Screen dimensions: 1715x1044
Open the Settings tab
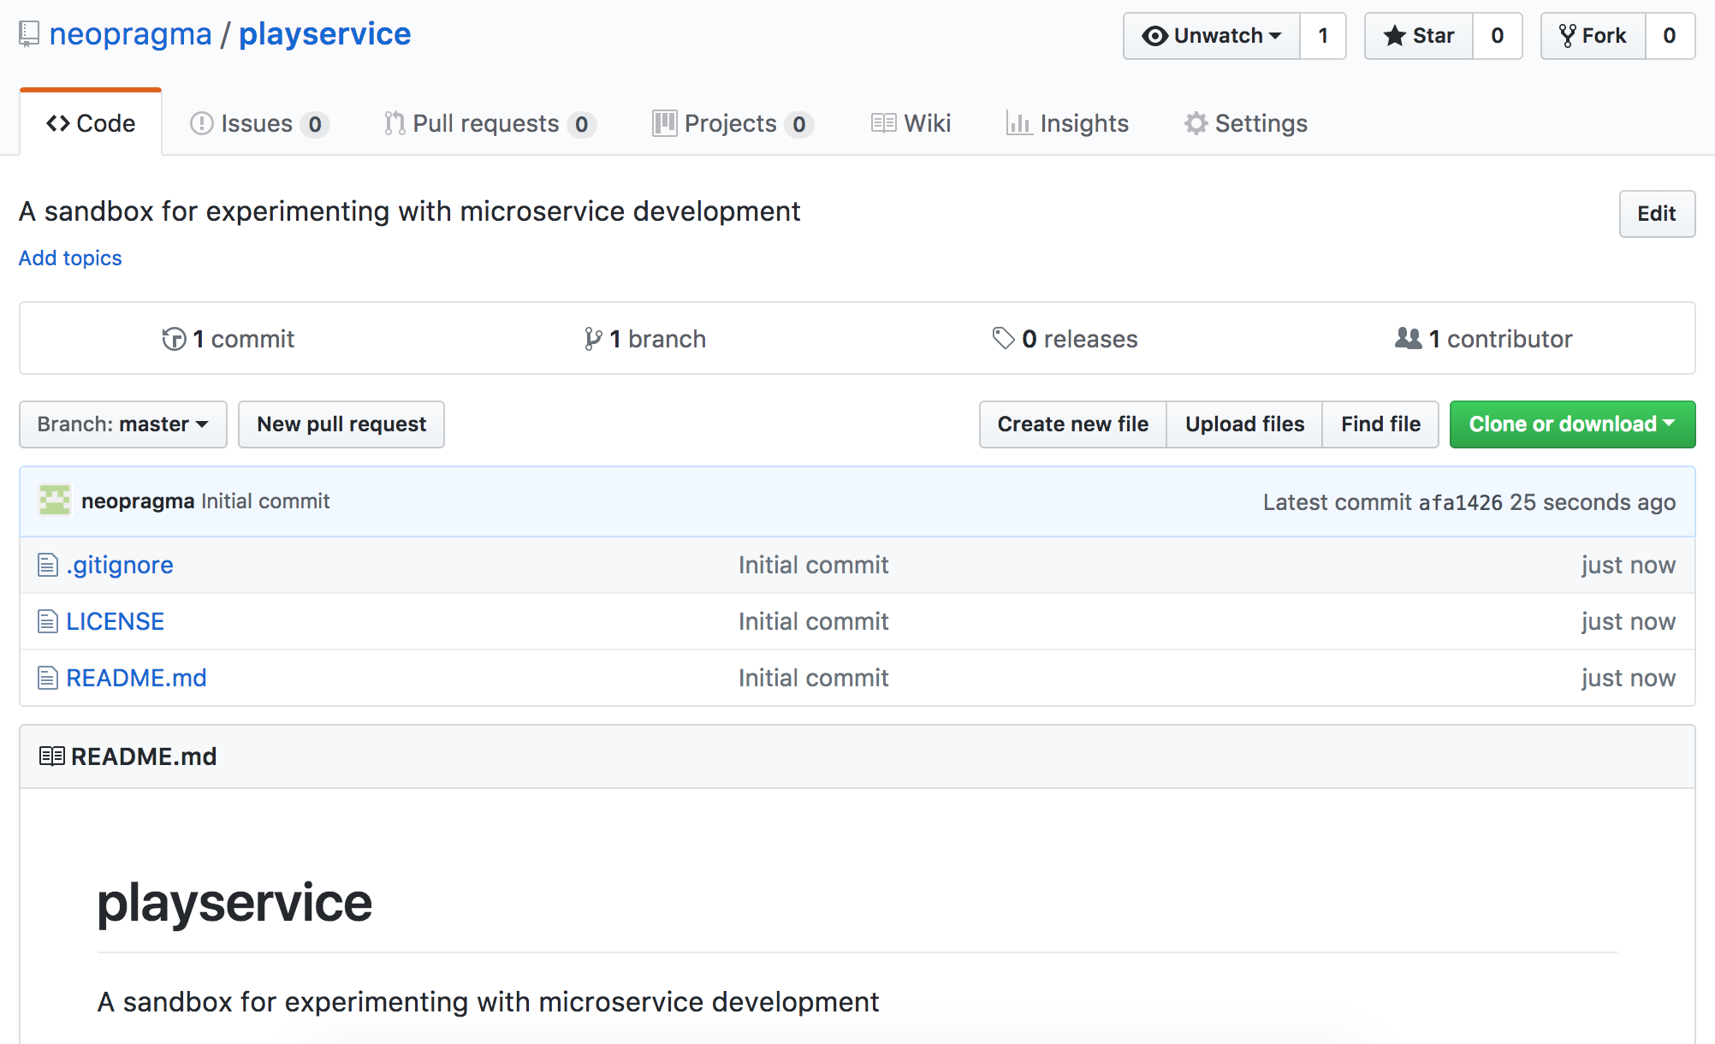pos(1246,123)
